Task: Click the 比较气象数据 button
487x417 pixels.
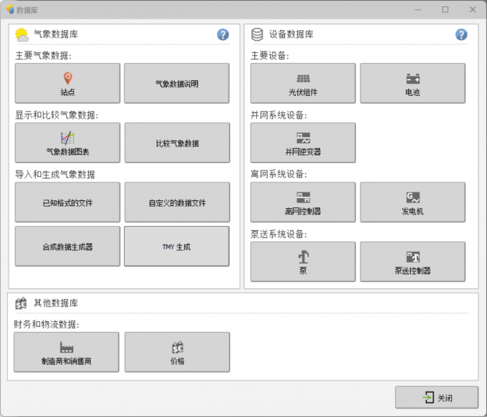Action: pyautogui.click(x=177, y=142)
